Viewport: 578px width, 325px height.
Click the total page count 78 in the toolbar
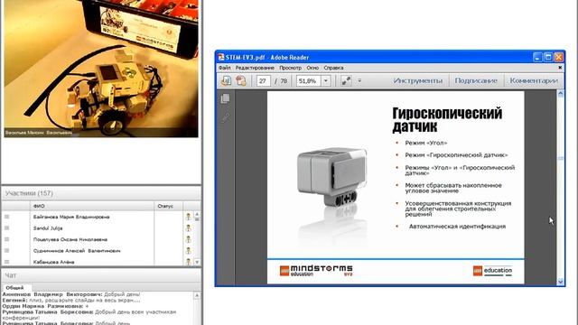click(284, 80)
